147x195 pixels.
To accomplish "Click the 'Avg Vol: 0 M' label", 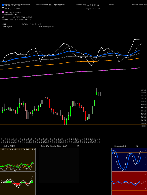I will pyautogui.click(x=92, y=5).
